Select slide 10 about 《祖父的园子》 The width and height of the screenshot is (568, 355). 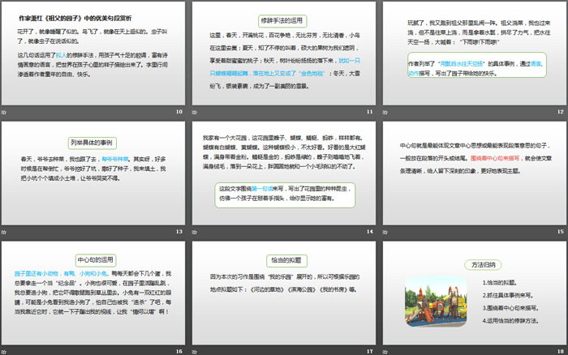94,53
